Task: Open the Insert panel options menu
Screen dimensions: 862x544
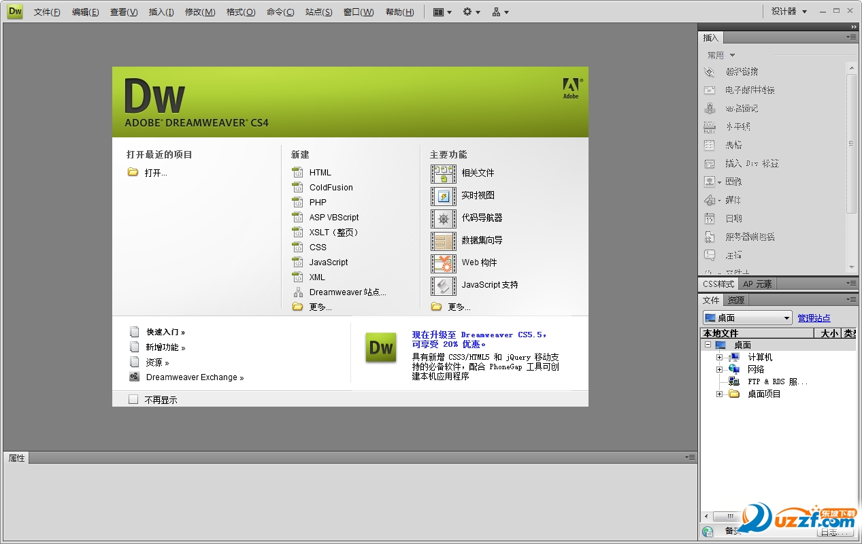Action: pos(851,37)
